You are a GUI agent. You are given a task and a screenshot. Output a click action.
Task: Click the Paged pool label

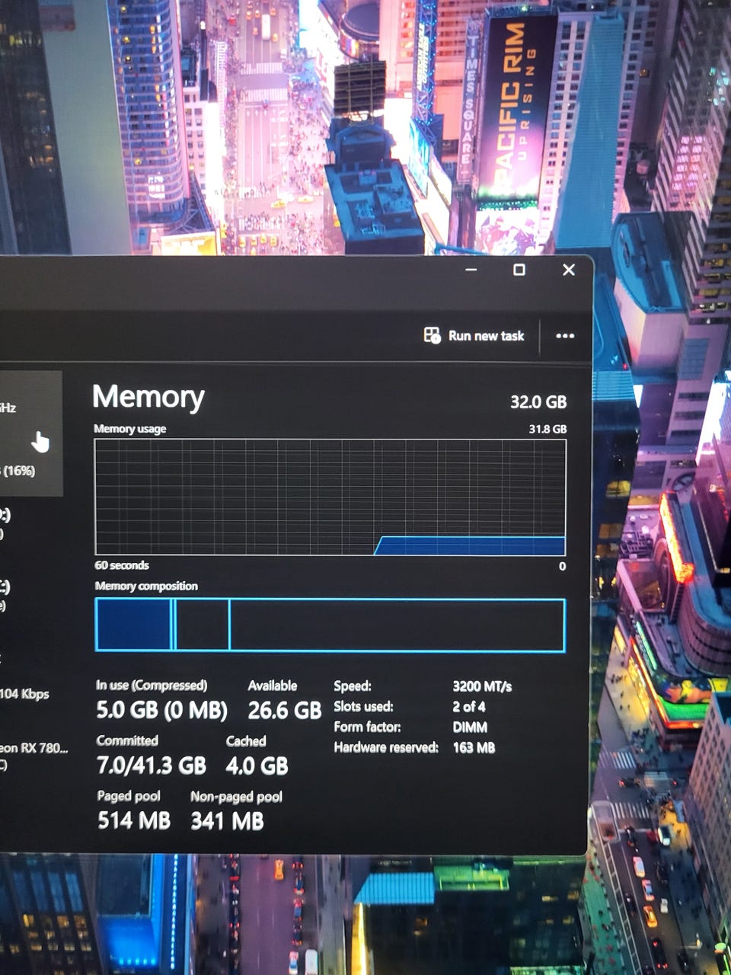point(129,796)
